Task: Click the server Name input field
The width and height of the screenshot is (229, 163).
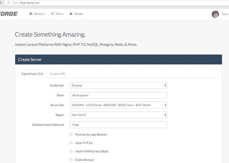Action: click(118, 96)
